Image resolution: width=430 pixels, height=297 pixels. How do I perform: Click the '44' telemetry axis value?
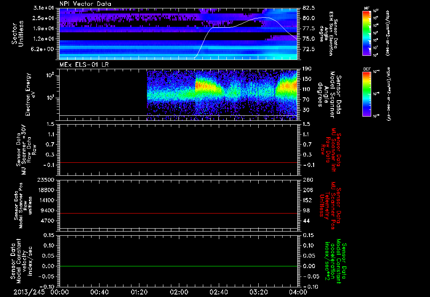tap(306, 221)
